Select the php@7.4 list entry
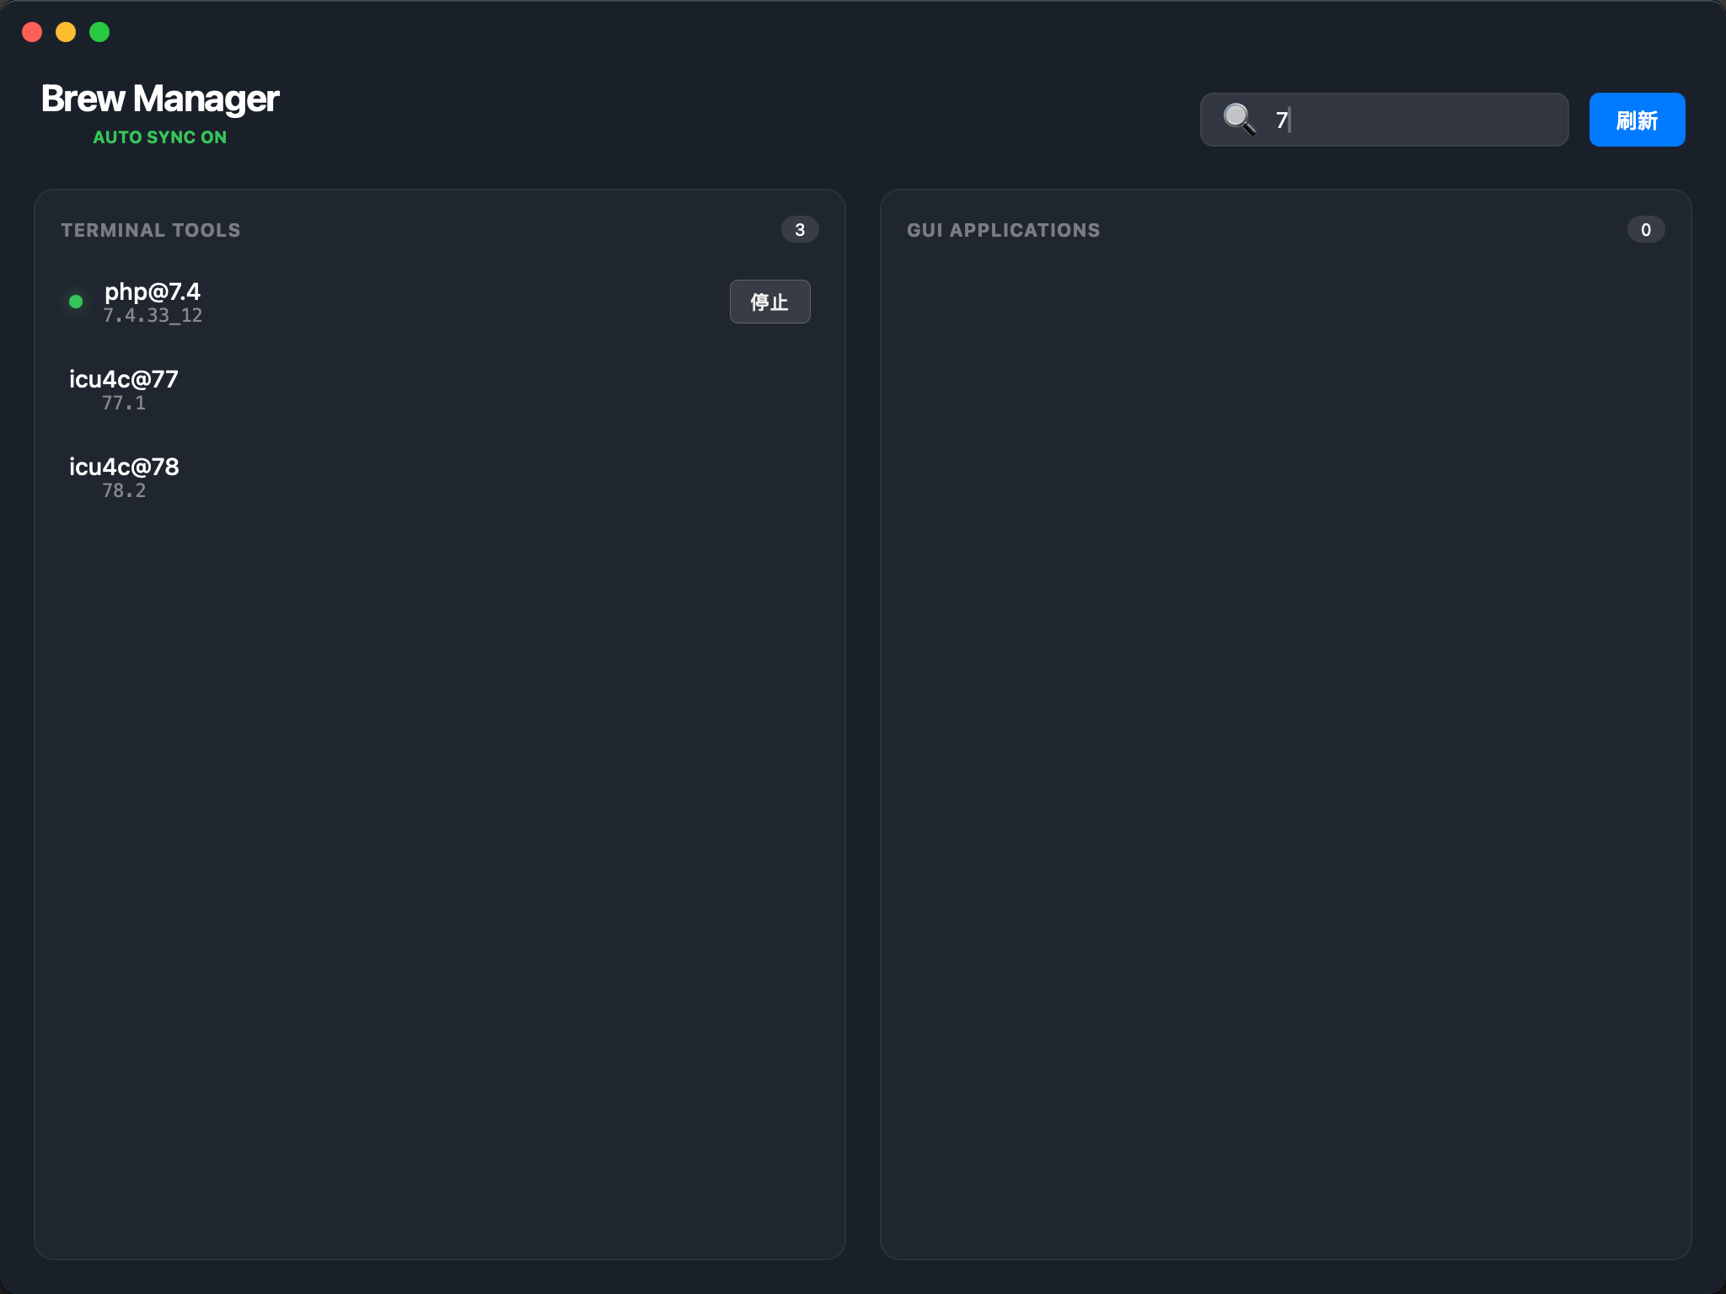 click(152, 291)
